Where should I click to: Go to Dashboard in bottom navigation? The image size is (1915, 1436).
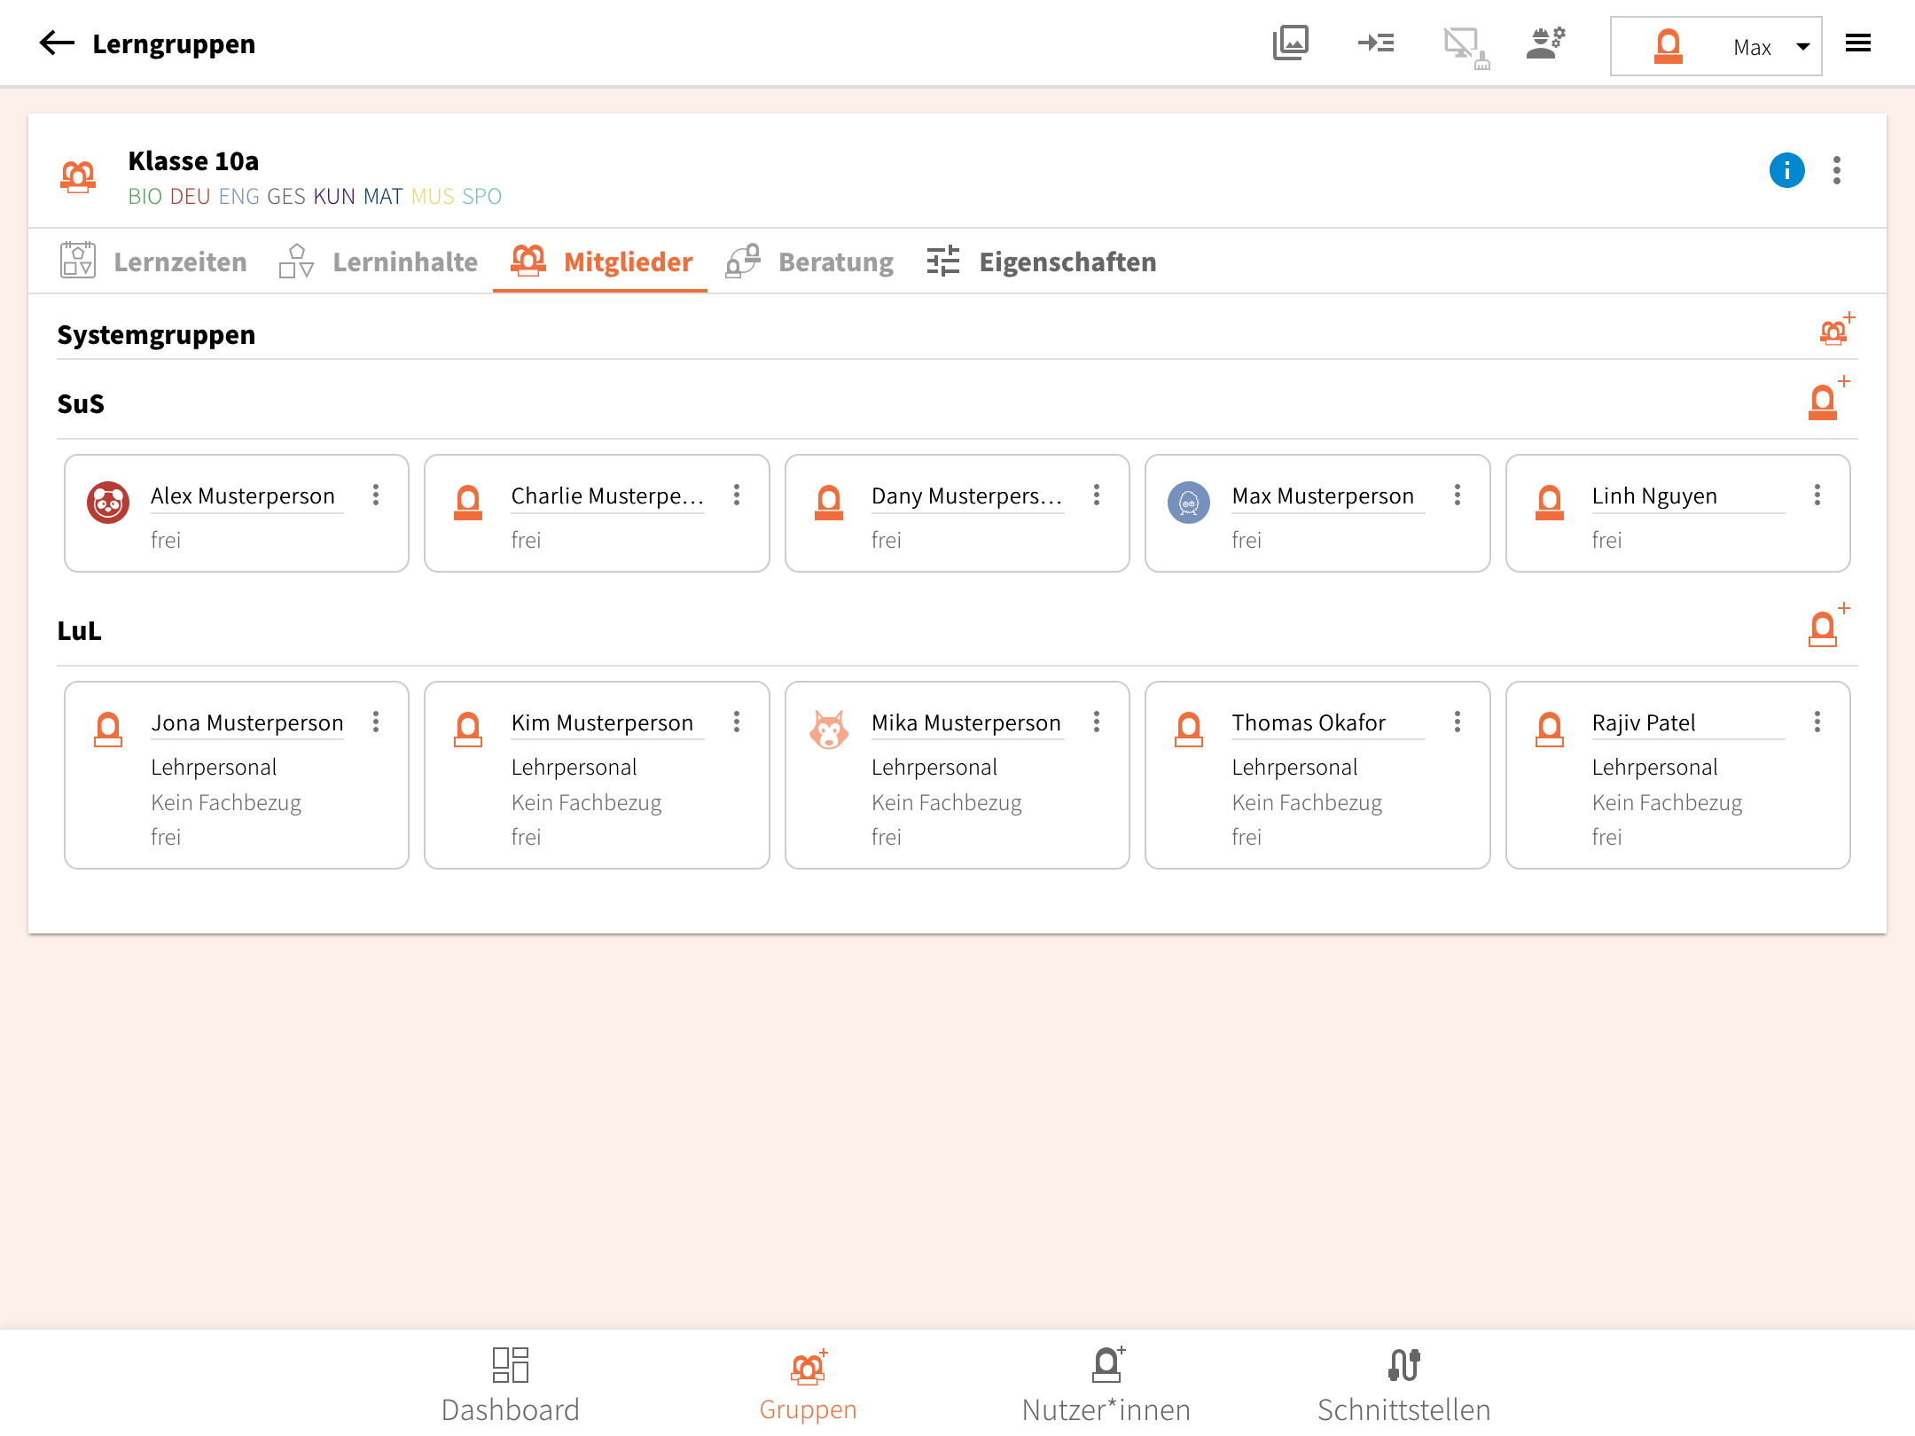coord(511,1385)
